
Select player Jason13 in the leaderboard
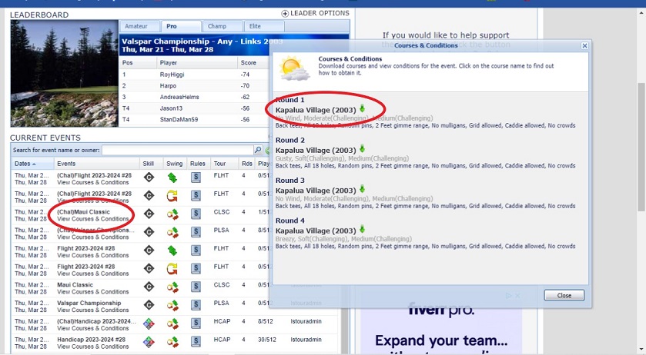[x=171, y=108]
